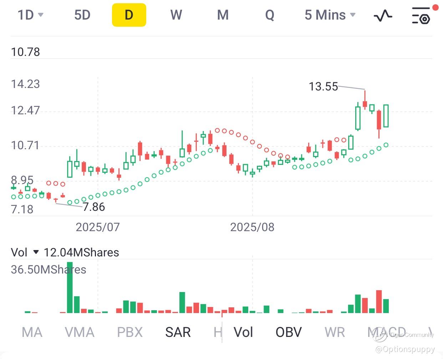
Task: Switch to the M monthly tab
Action: click(223, 15)
